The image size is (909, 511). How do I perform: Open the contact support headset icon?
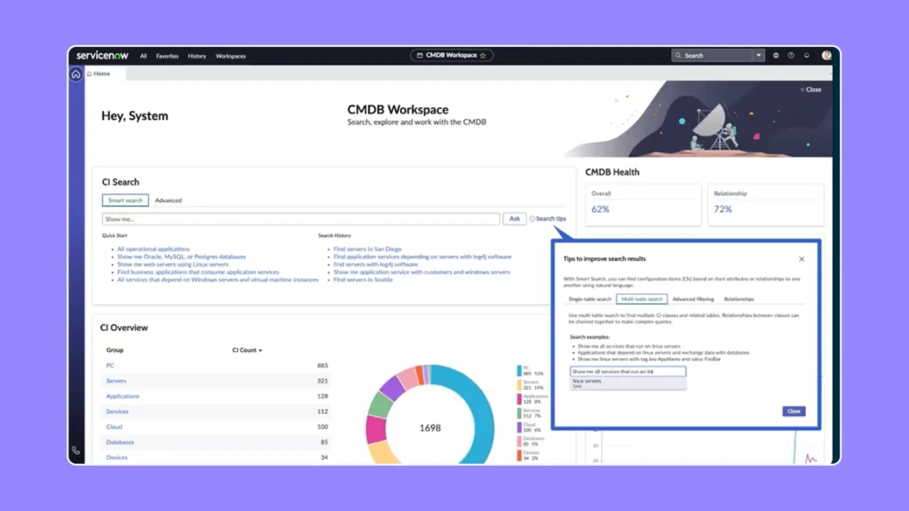click(77, 451)
